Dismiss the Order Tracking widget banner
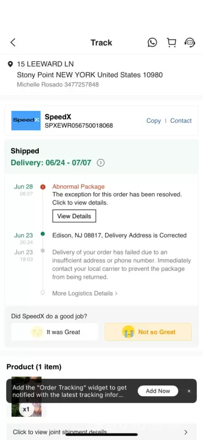Screen dimensions: 203x440 (x=189, y=391)
